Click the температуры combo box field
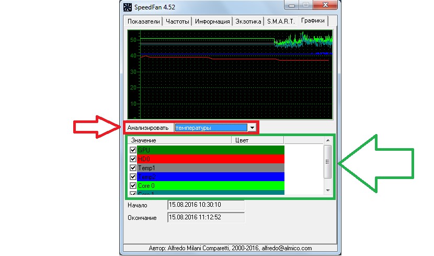 click(x=211, y=128)
